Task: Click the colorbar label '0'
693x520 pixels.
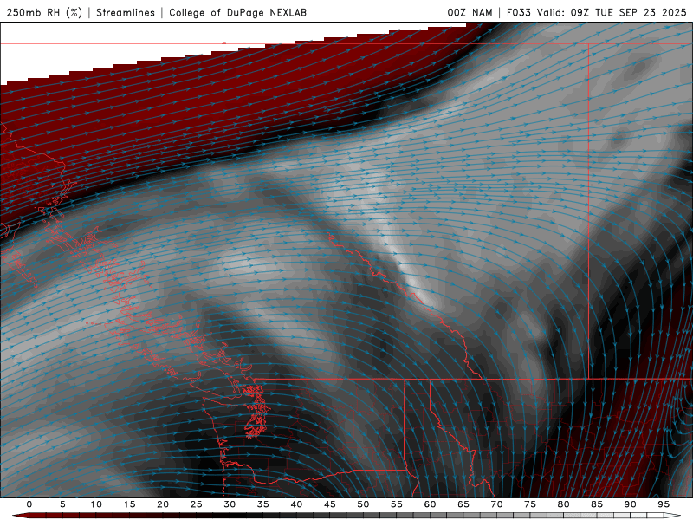Action: point(29,504)
